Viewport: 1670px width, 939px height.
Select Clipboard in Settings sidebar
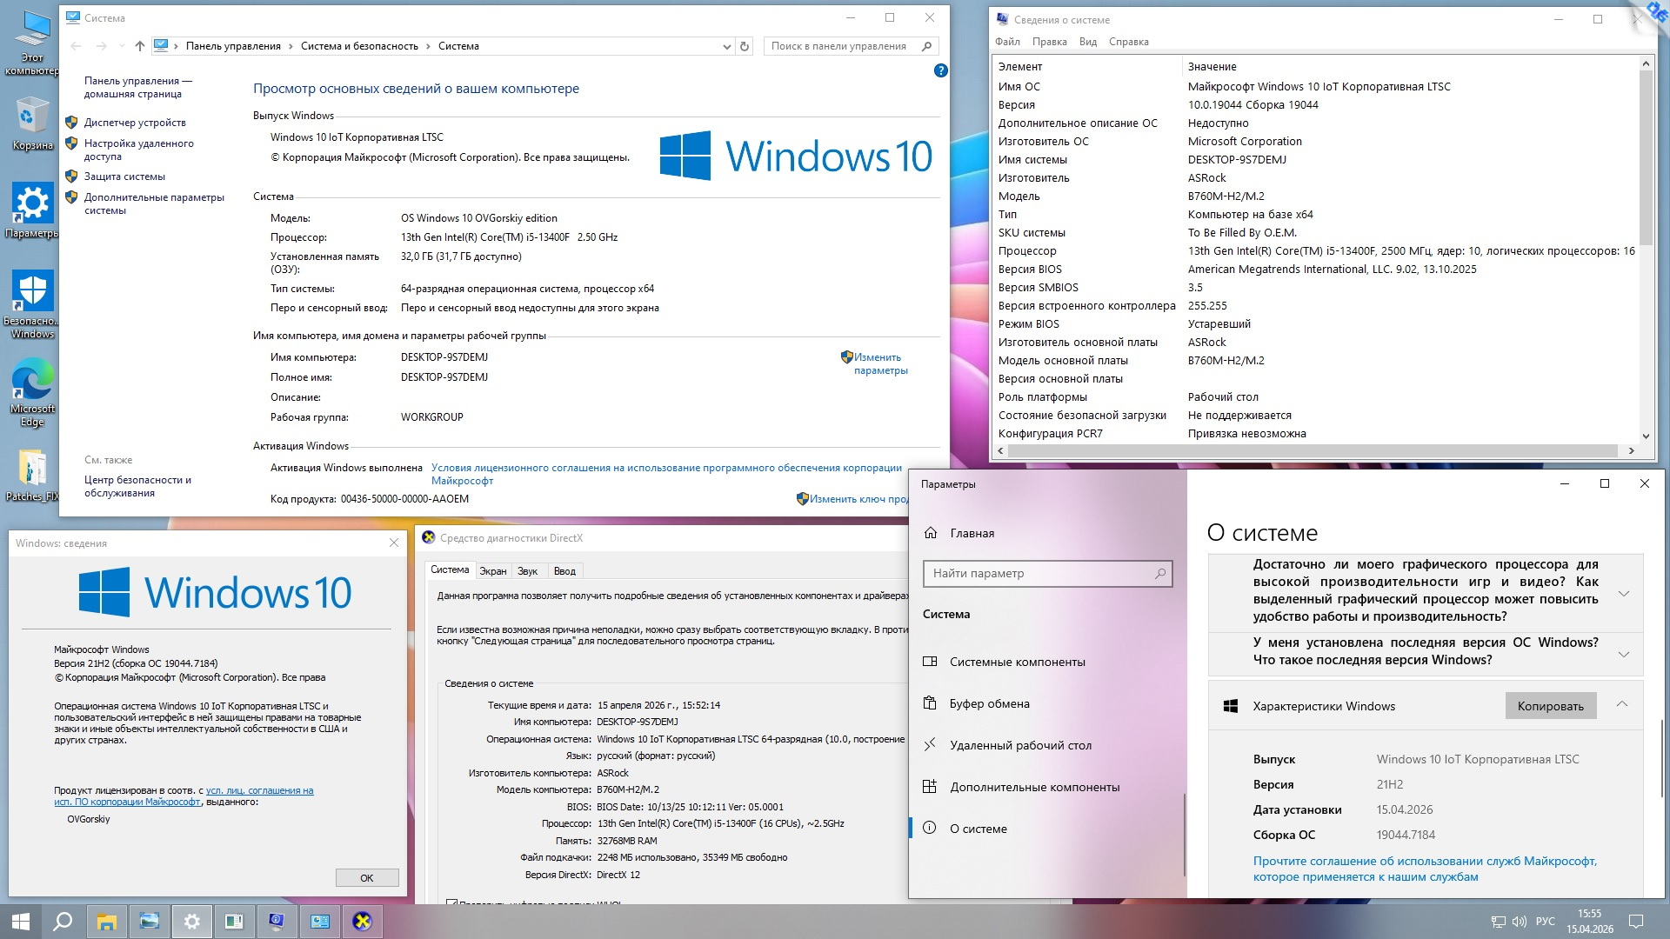point(989,703)
